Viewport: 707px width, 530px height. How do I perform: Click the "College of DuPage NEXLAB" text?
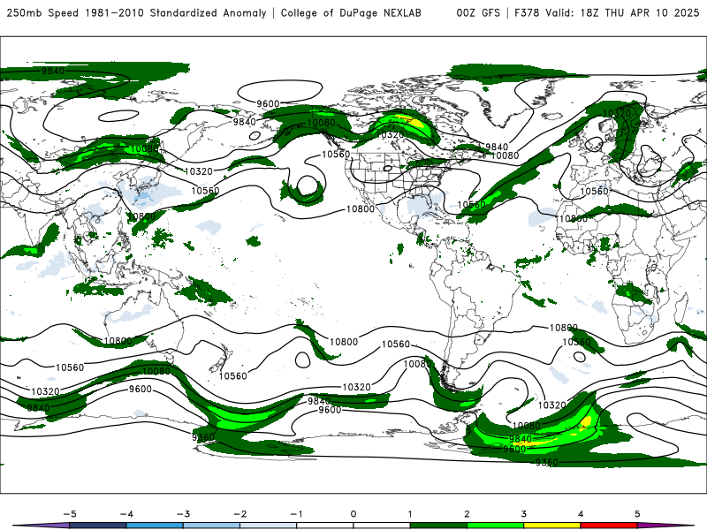tap(351, 12)
